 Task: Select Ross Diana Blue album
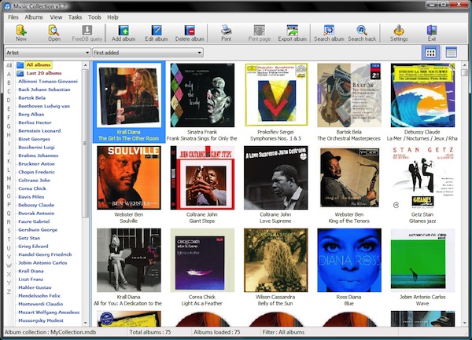349,260
